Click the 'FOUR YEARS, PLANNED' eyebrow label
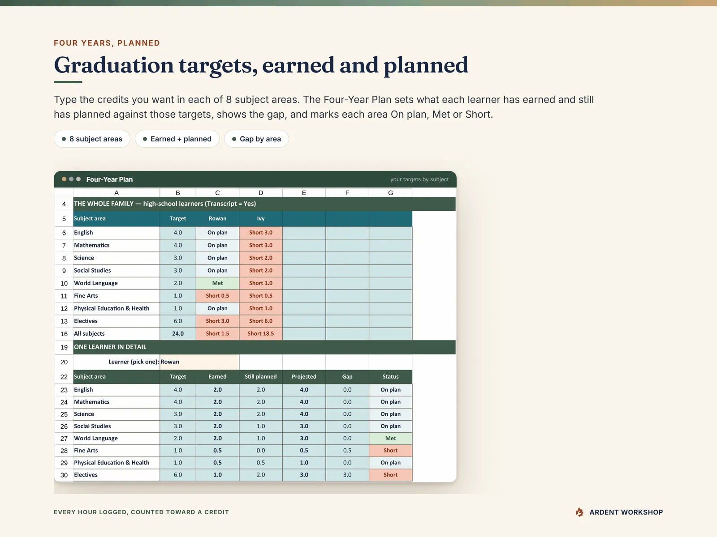Viewport: 717px width, 537px height. click(x=107, y=43)
